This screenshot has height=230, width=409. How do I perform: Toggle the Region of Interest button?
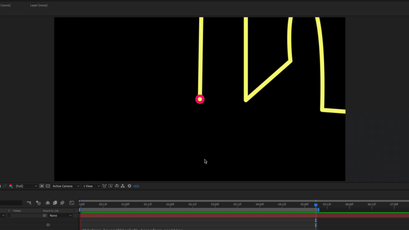click(42, 186)
